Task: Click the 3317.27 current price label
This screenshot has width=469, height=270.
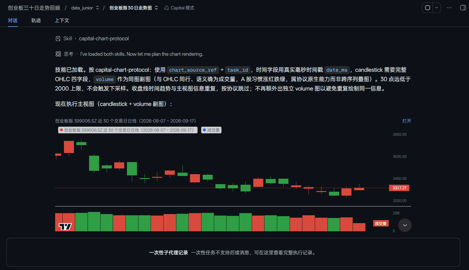Action: click(399, 188)
